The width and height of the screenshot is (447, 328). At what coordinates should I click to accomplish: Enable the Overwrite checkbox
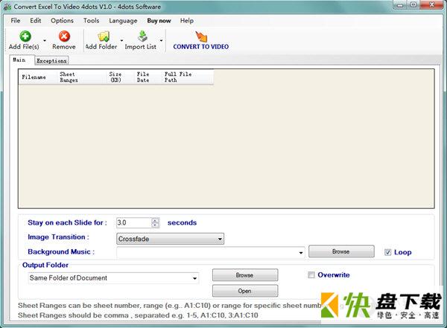coord(311,275)
